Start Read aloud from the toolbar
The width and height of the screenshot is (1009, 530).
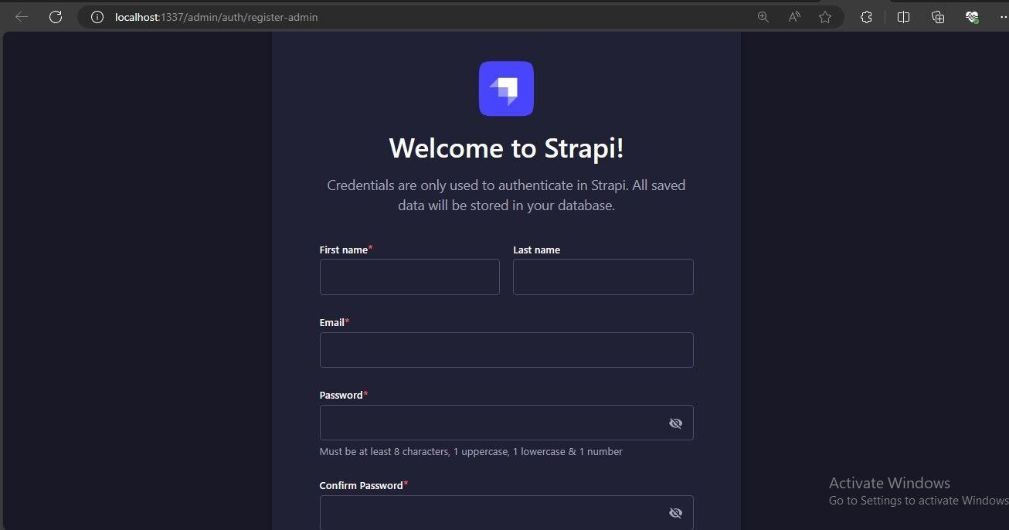click(793, 16)
